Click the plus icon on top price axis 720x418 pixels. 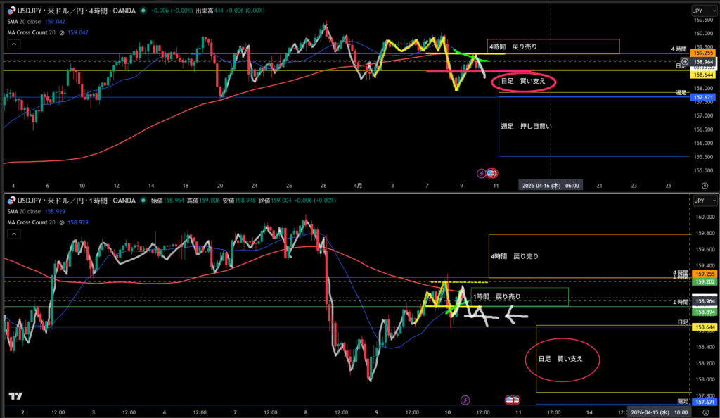[685, 62]
